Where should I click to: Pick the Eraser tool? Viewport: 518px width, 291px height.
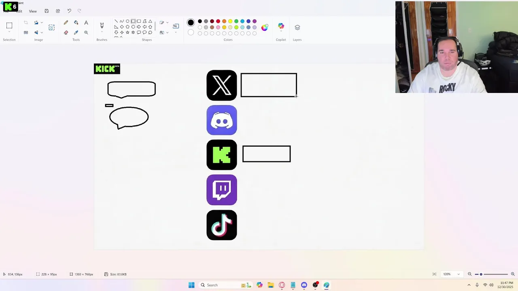coord(66,32)
